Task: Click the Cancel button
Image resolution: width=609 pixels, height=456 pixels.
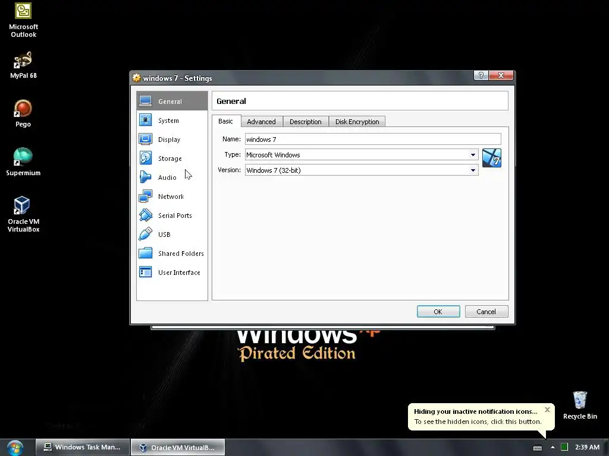Action: (486, 311)
